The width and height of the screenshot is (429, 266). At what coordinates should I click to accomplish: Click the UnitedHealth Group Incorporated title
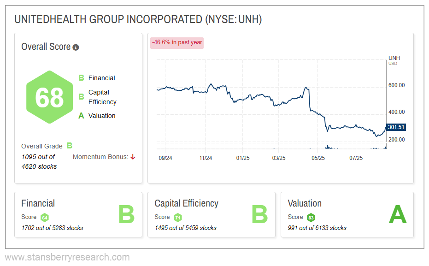point(138,19)
